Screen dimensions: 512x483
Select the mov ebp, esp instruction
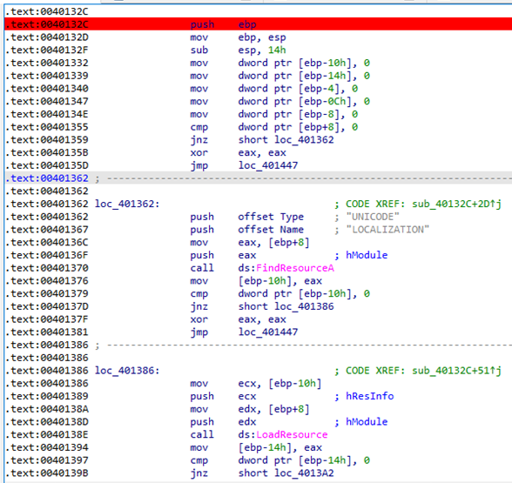click(x=238, y=37)
